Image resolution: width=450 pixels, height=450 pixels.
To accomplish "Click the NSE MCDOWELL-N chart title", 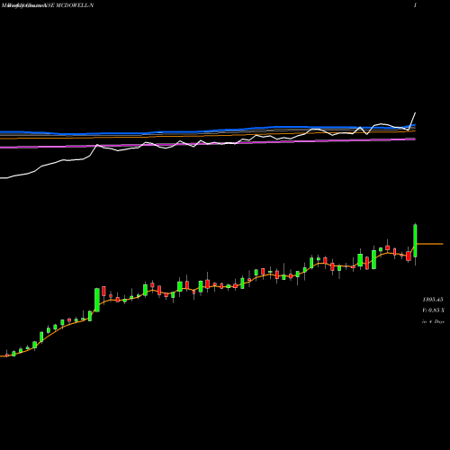I will pos(69,5).
